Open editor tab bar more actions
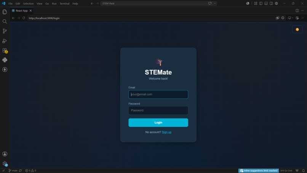The image size is (307, 173). (302, 11)
